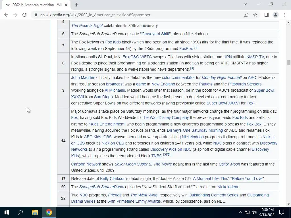Follow the Nickelodeon link in row 14
The height and width of the screenshot is (218, 291).
click(x=193, y=137)
